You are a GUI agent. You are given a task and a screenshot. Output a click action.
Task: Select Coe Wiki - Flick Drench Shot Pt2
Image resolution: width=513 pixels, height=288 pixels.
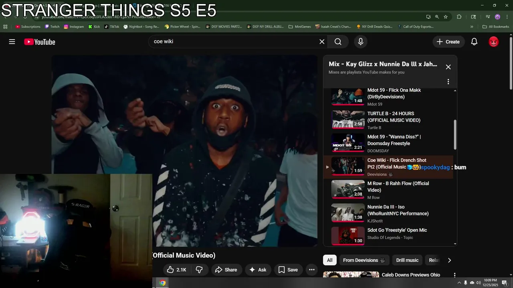tap(388, 167)
